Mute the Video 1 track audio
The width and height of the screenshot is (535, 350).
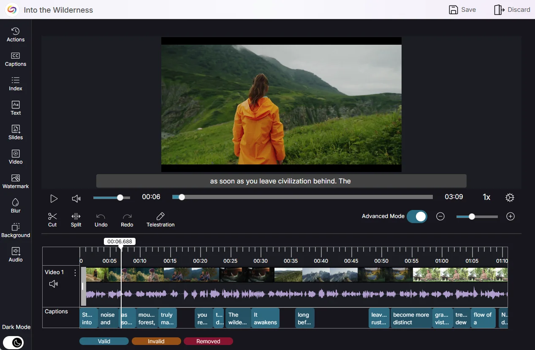coord(54,284)
